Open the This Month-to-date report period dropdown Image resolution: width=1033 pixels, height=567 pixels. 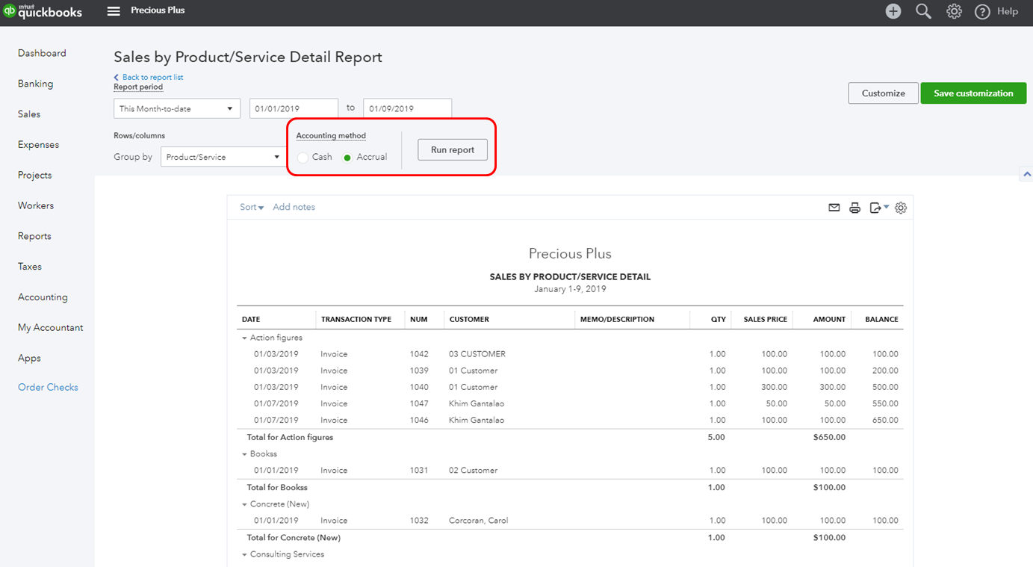point(176,108)
